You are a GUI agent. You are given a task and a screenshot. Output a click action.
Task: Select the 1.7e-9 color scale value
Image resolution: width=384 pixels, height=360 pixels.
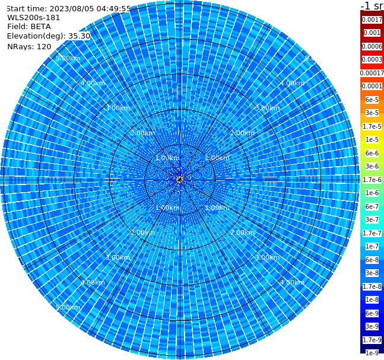coord(372,340)
